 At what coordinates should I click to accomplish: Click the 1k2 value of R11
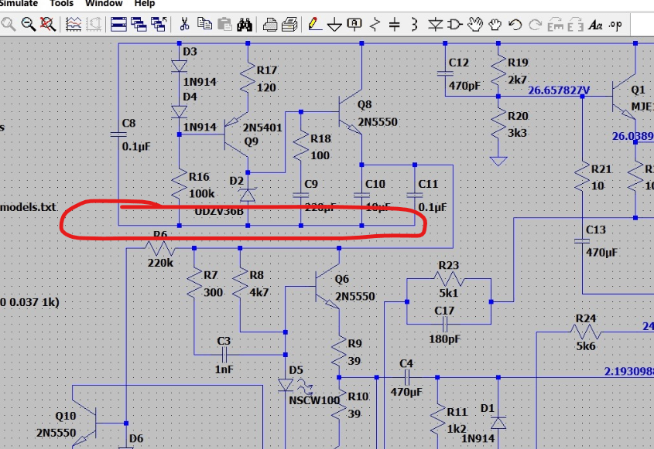pos(457,429)
